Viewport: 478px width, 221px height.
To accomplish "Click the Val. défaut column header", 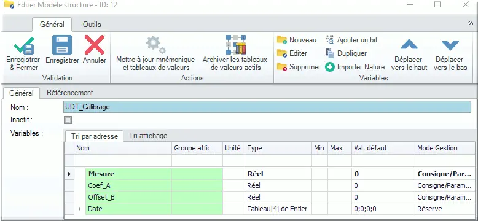I will tap(383, 148).
